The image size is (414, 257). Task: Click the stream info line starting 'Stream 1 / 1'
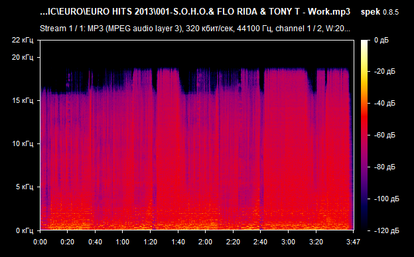point(195,29)
